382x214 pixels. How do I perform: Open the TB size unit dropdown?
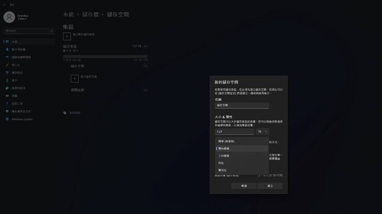click(x=262, y=132)
